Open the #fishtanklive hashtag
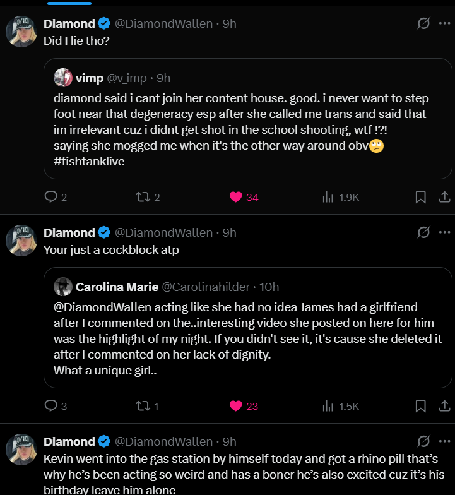This screenshot has width=455, height=495. (89, 162)
